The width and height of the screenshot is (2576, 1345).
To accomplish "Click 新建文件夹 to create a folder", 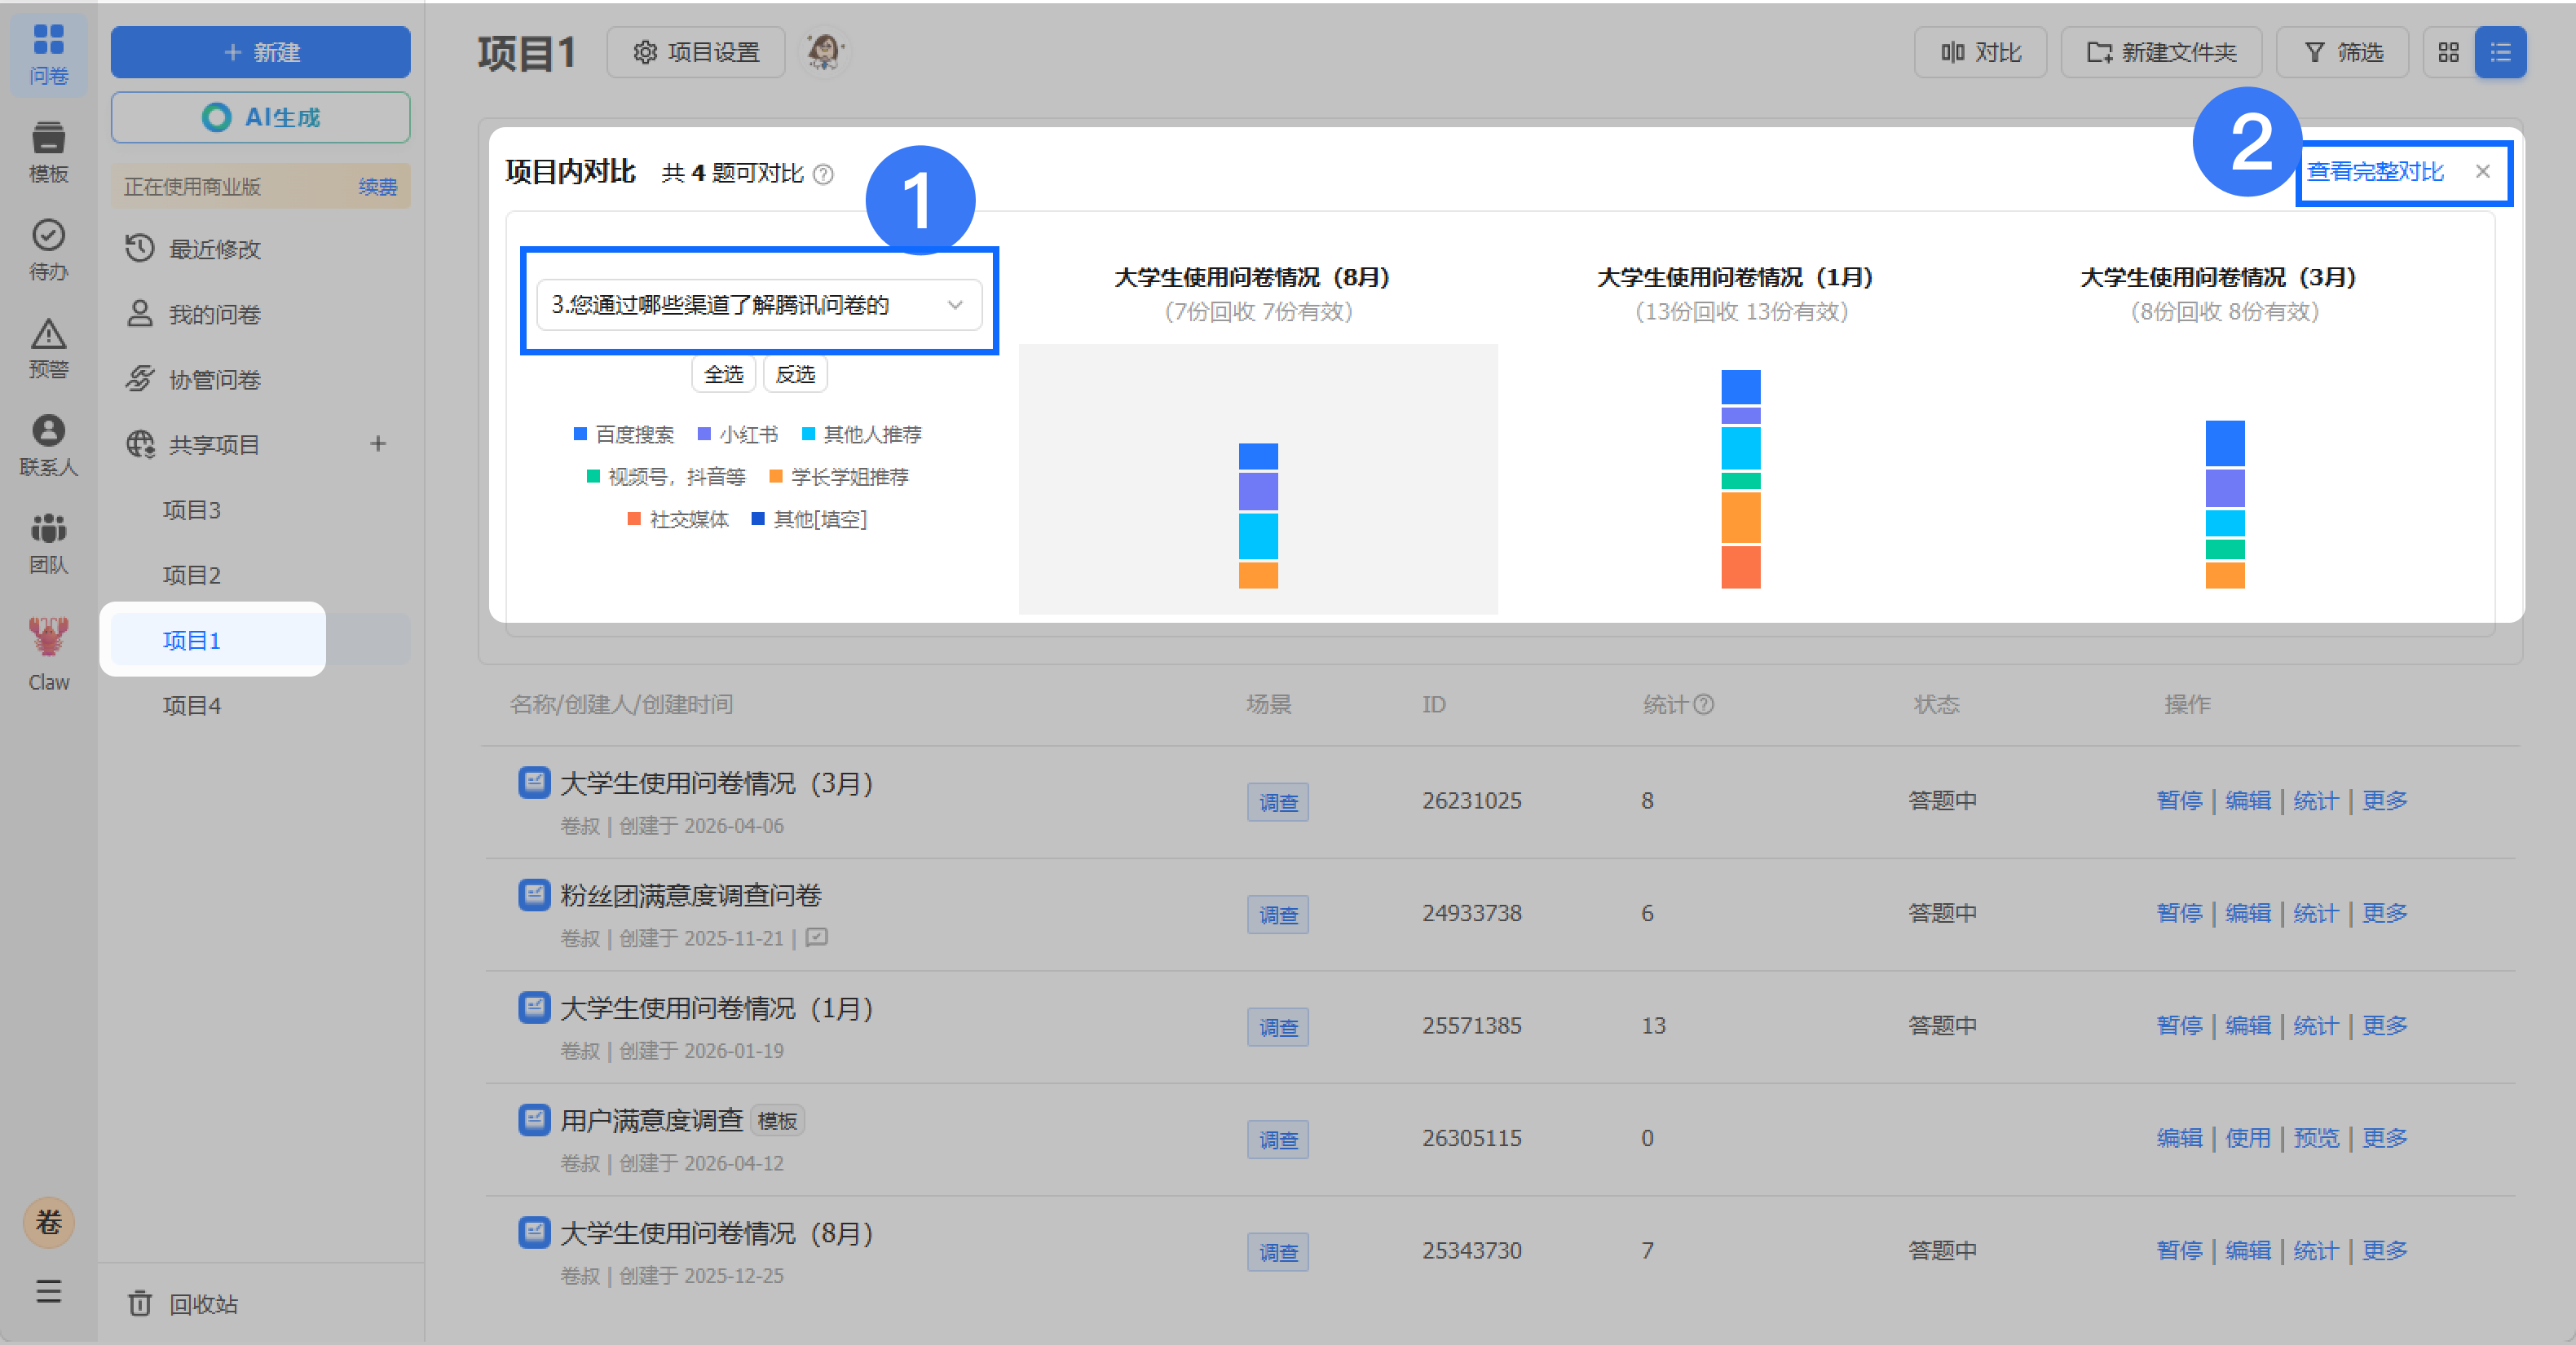I will click(2161, 52).
